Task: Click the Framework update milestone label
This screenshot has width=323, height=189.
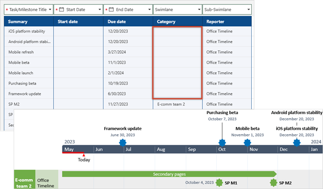Action: click(x=122, y=129)
